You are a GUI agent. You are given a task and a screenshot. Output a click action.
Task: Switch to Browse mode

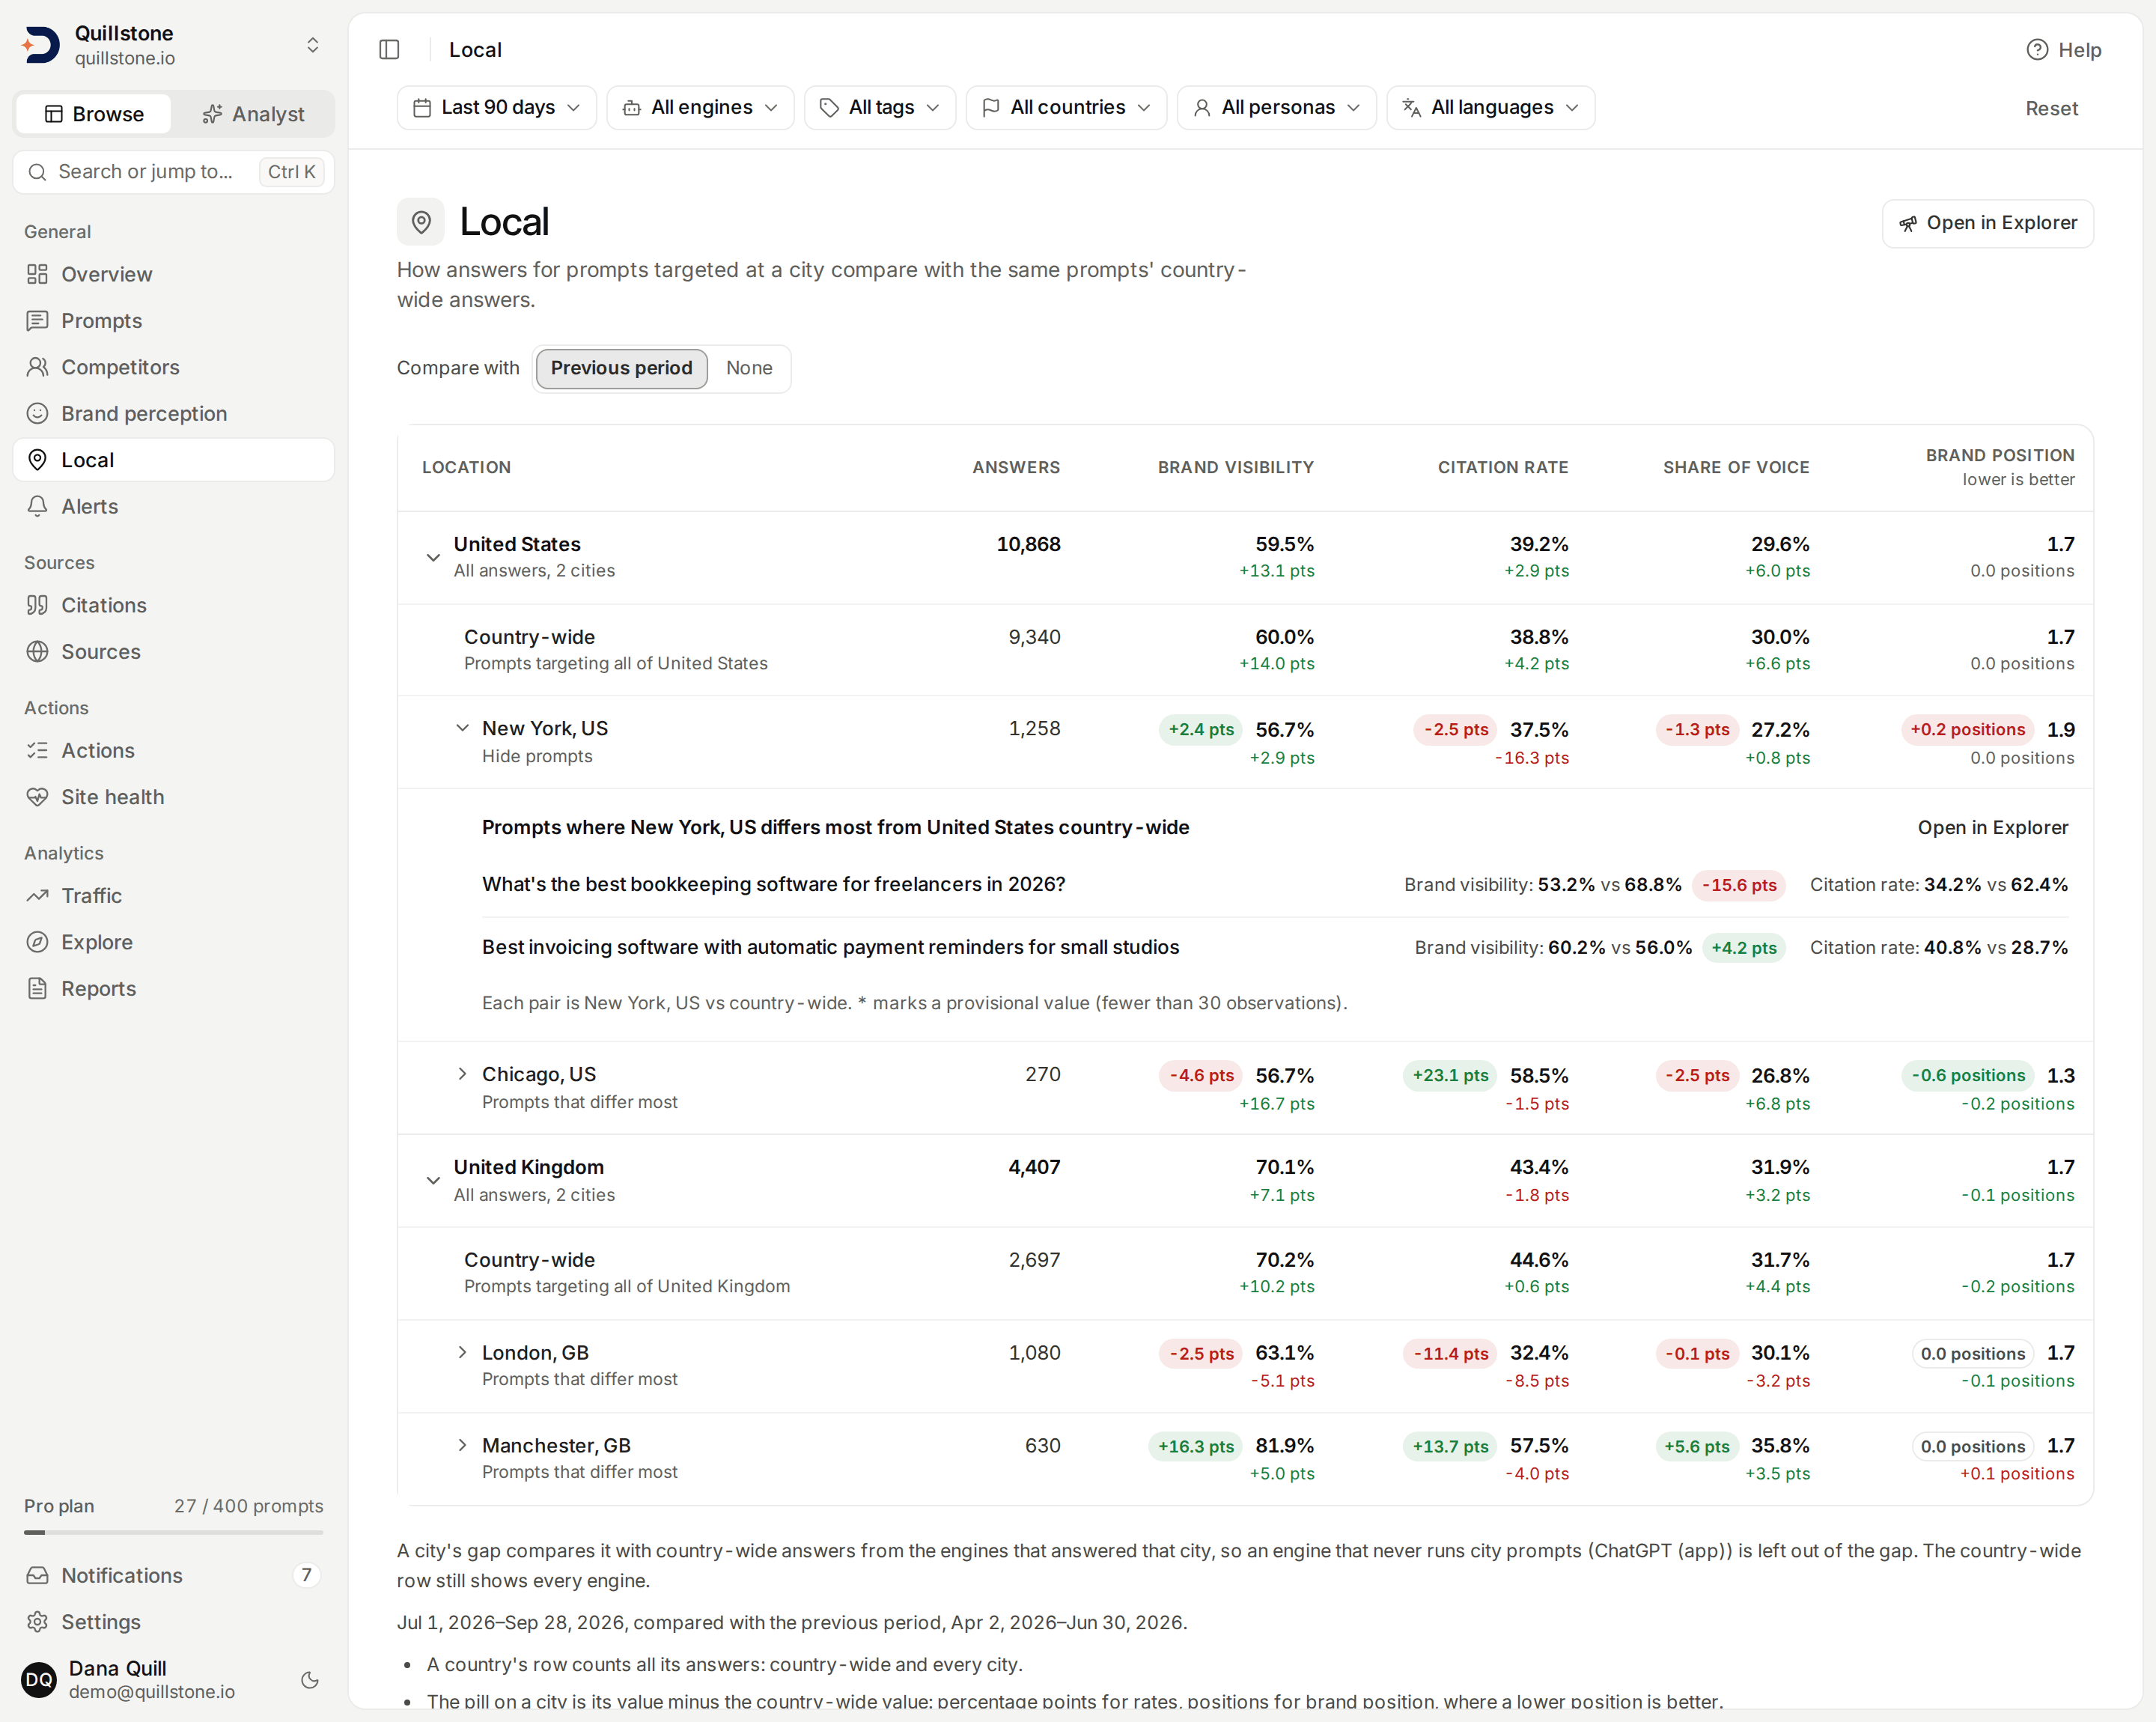click(94, 114)
